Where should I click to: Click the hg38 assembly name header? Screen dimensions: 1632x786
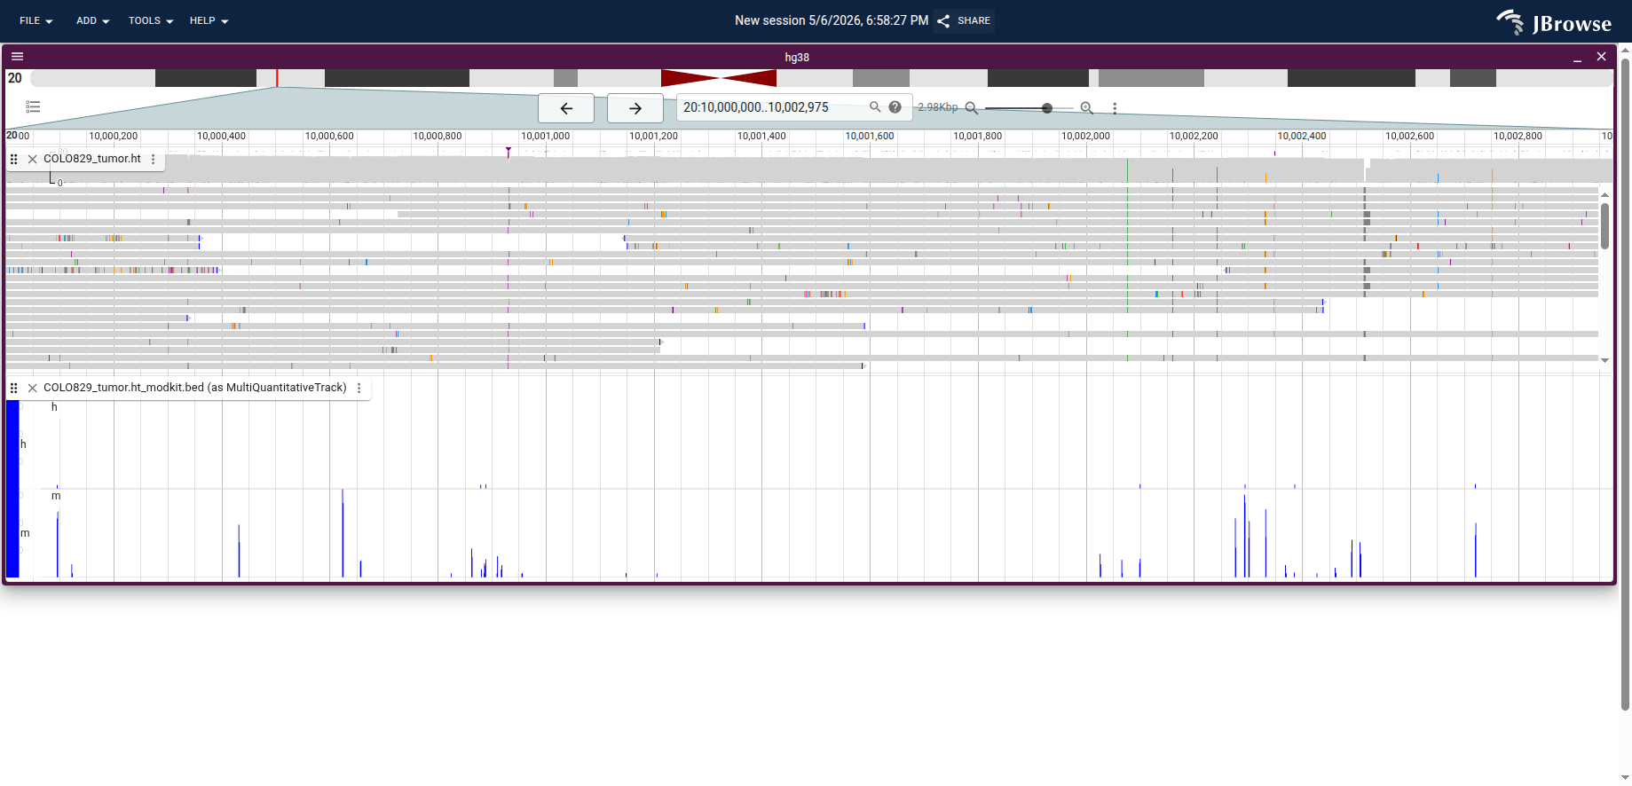pos(797,57)
